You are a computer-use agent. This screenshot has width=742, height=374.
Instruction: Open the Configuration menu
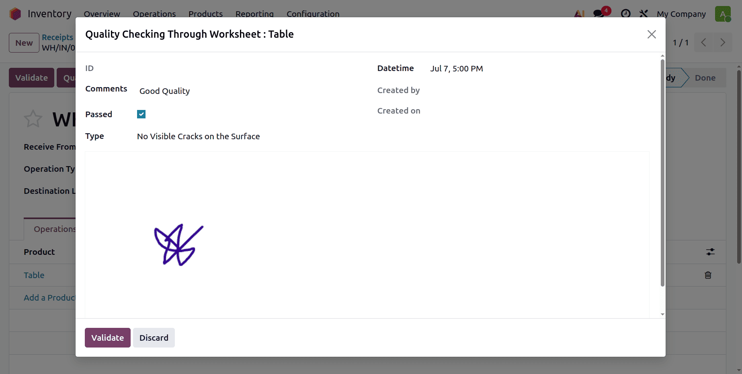[313, 14]
